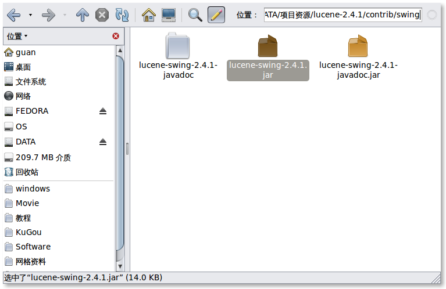Image resolution: width=446 pixels, height=289 pixels.
Task: Select the lucene-swing-2.4.1-javadoc.jar package icon
Action: pos(358,46)
